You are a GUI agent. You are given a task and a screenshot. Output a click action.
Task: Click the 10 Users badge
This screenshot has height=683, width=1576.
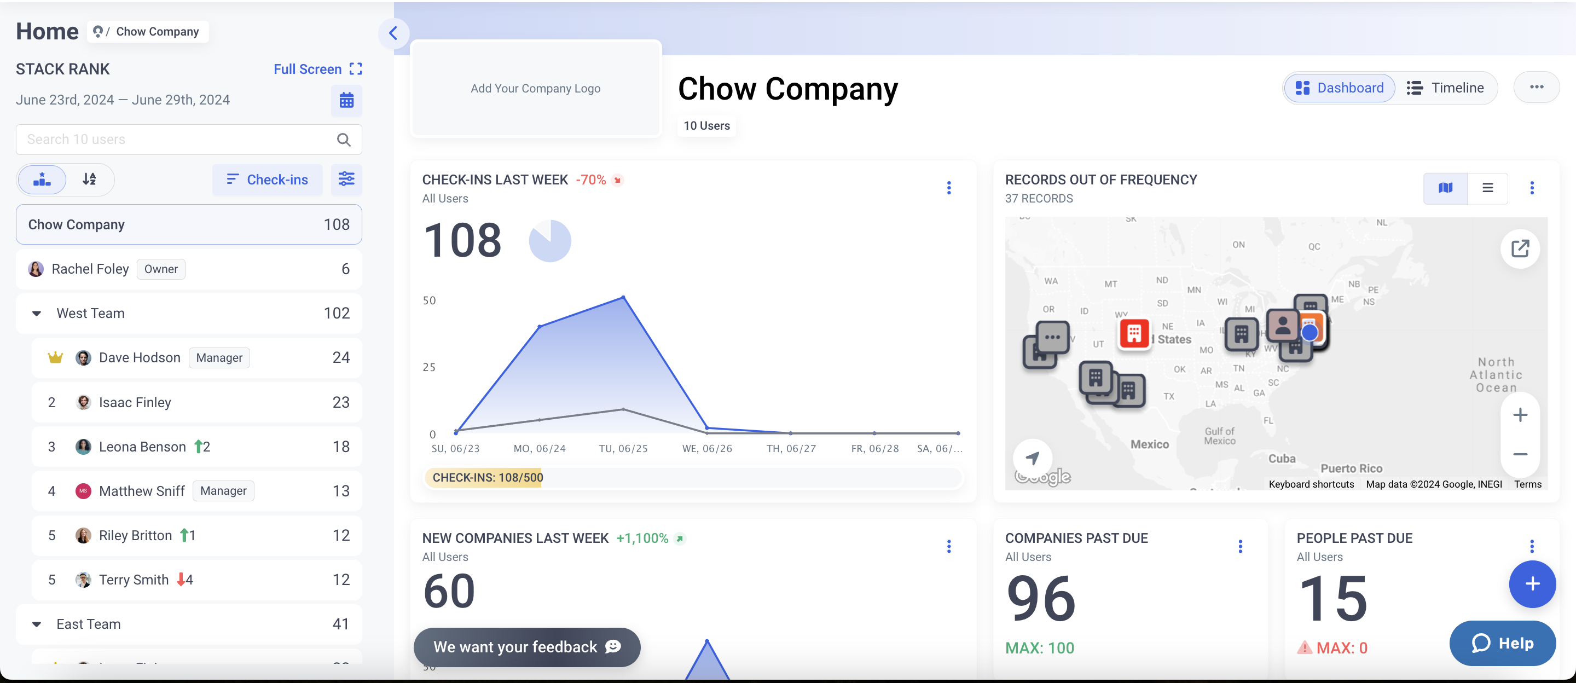[x=706, y=125]
